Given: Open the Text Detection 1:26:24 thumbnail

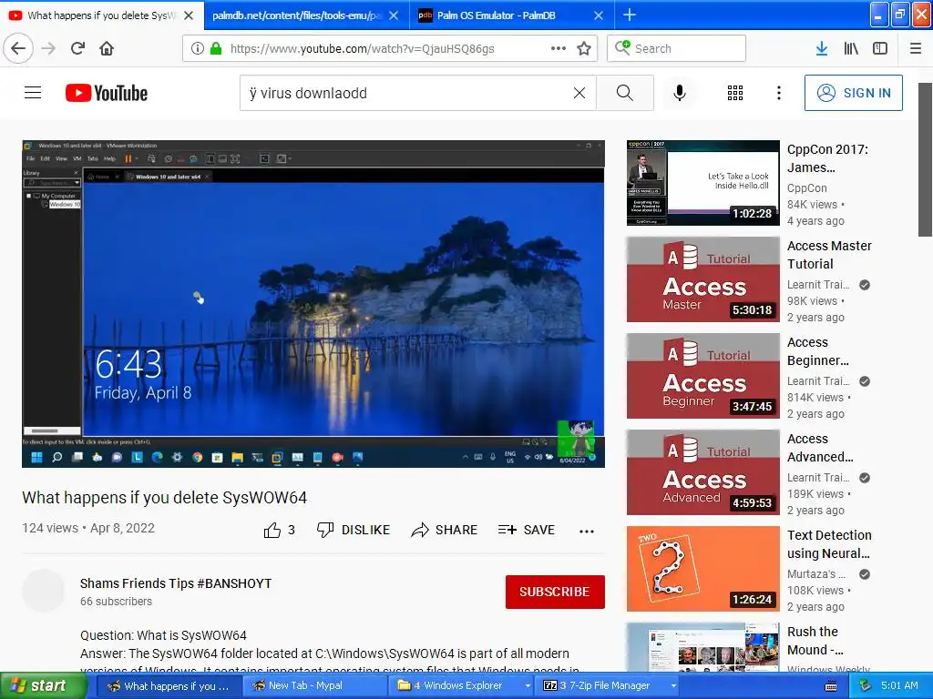Looking at the screenshot, I should coord(702,569).
